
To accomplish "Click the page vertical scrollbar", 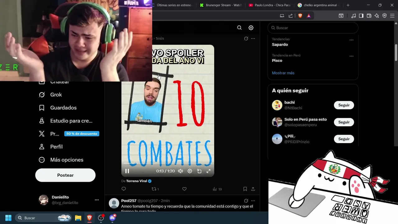I will 396,53.
